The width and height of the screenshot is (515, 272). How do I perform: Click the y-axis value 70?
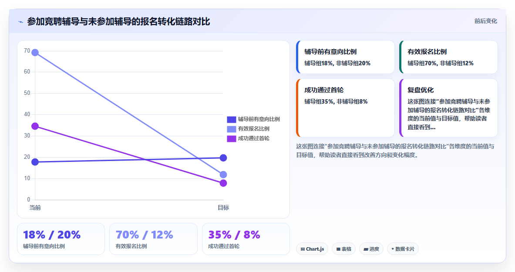point(27,50)
